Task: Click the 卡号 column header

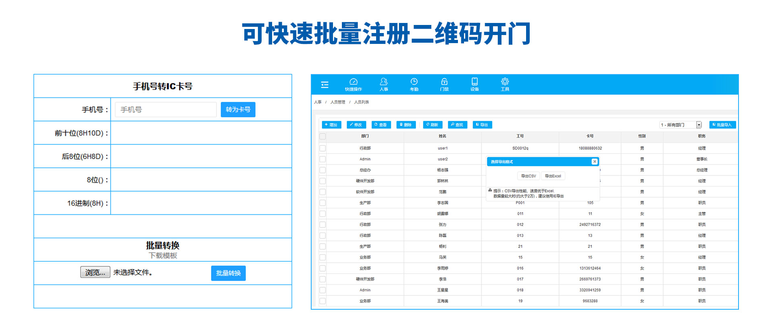Action: tap(590, 136)
